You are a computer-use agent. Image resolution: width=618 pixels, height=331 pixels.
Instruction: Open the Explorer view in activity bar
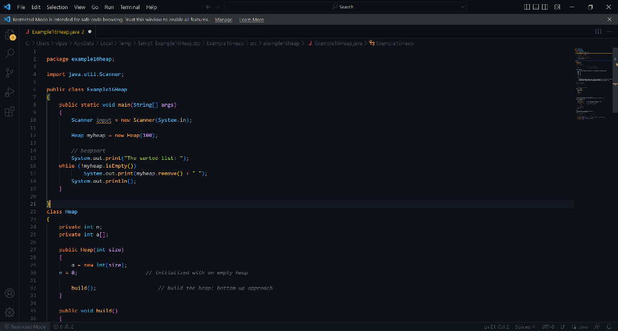coord(10,35)
